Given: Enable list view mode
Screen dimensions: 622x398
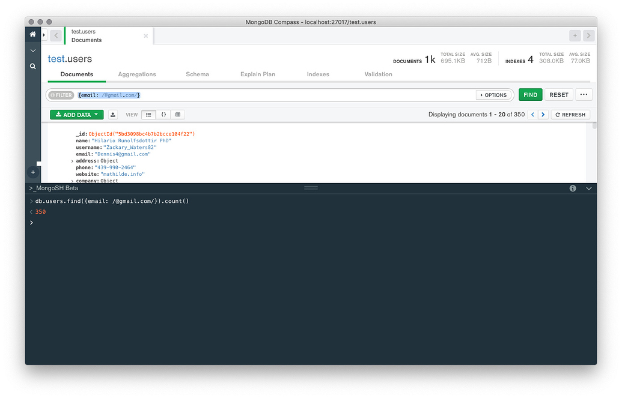Looking at the screenshot, I should pos(148,114).
